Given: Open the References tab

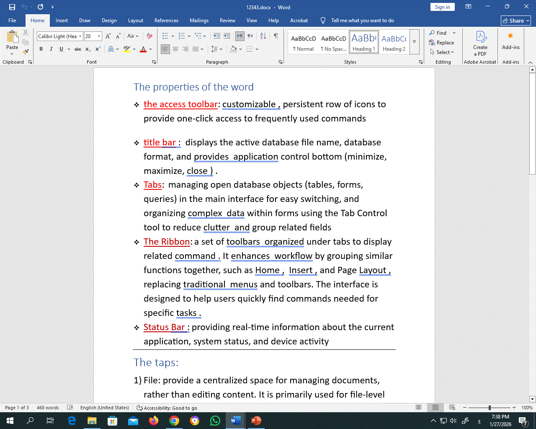Looking at the screenshot, I should [x=166, y=21].
